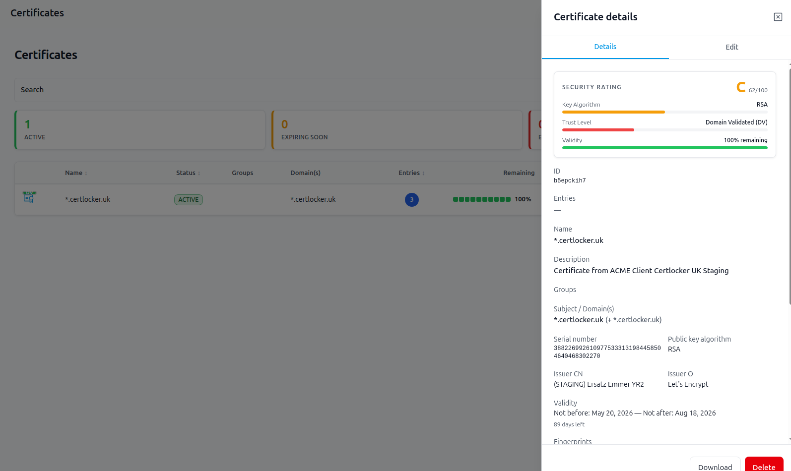This screenshot has height=471, width=791.
Task: Click the description text Certificate from ACME Client
Action: click(x=641, y=271)
